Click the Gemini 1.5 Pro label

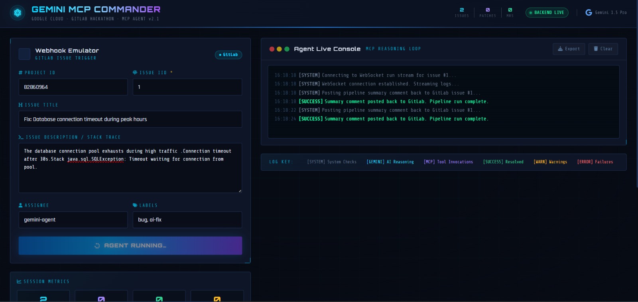(611, 13)
